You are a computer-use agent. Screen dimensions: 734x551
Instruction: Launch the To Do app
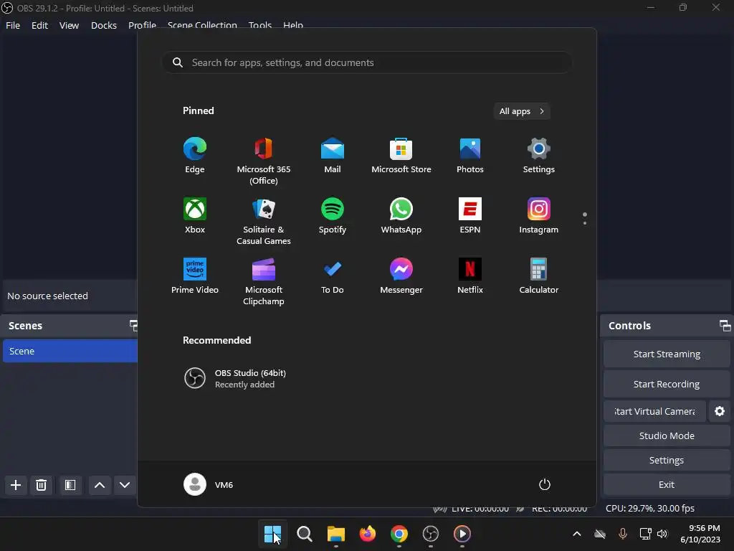(x=333, y=276)
